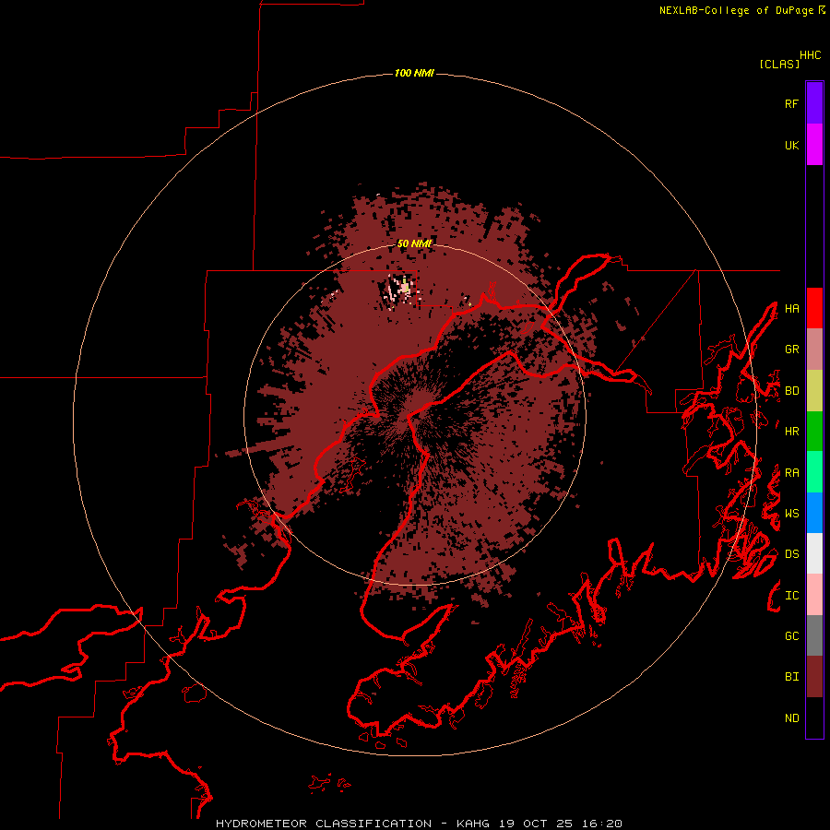Click the white DS legend swatch
This screenshot has width=830, height=830.
click(x=814, y=553)
